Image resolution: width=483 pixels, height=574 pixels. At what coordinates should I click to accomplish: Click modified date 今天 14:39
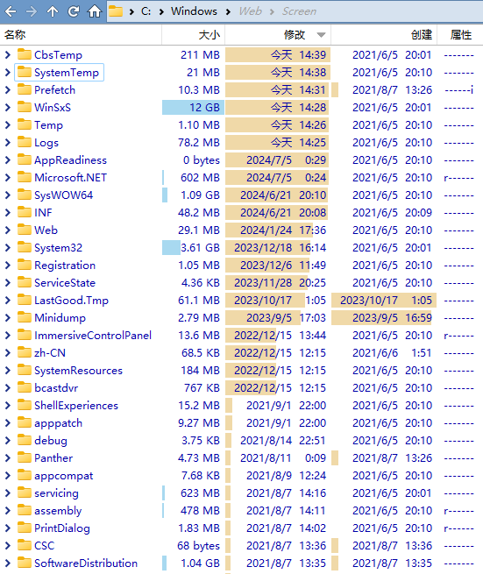[x=298, y=55]
